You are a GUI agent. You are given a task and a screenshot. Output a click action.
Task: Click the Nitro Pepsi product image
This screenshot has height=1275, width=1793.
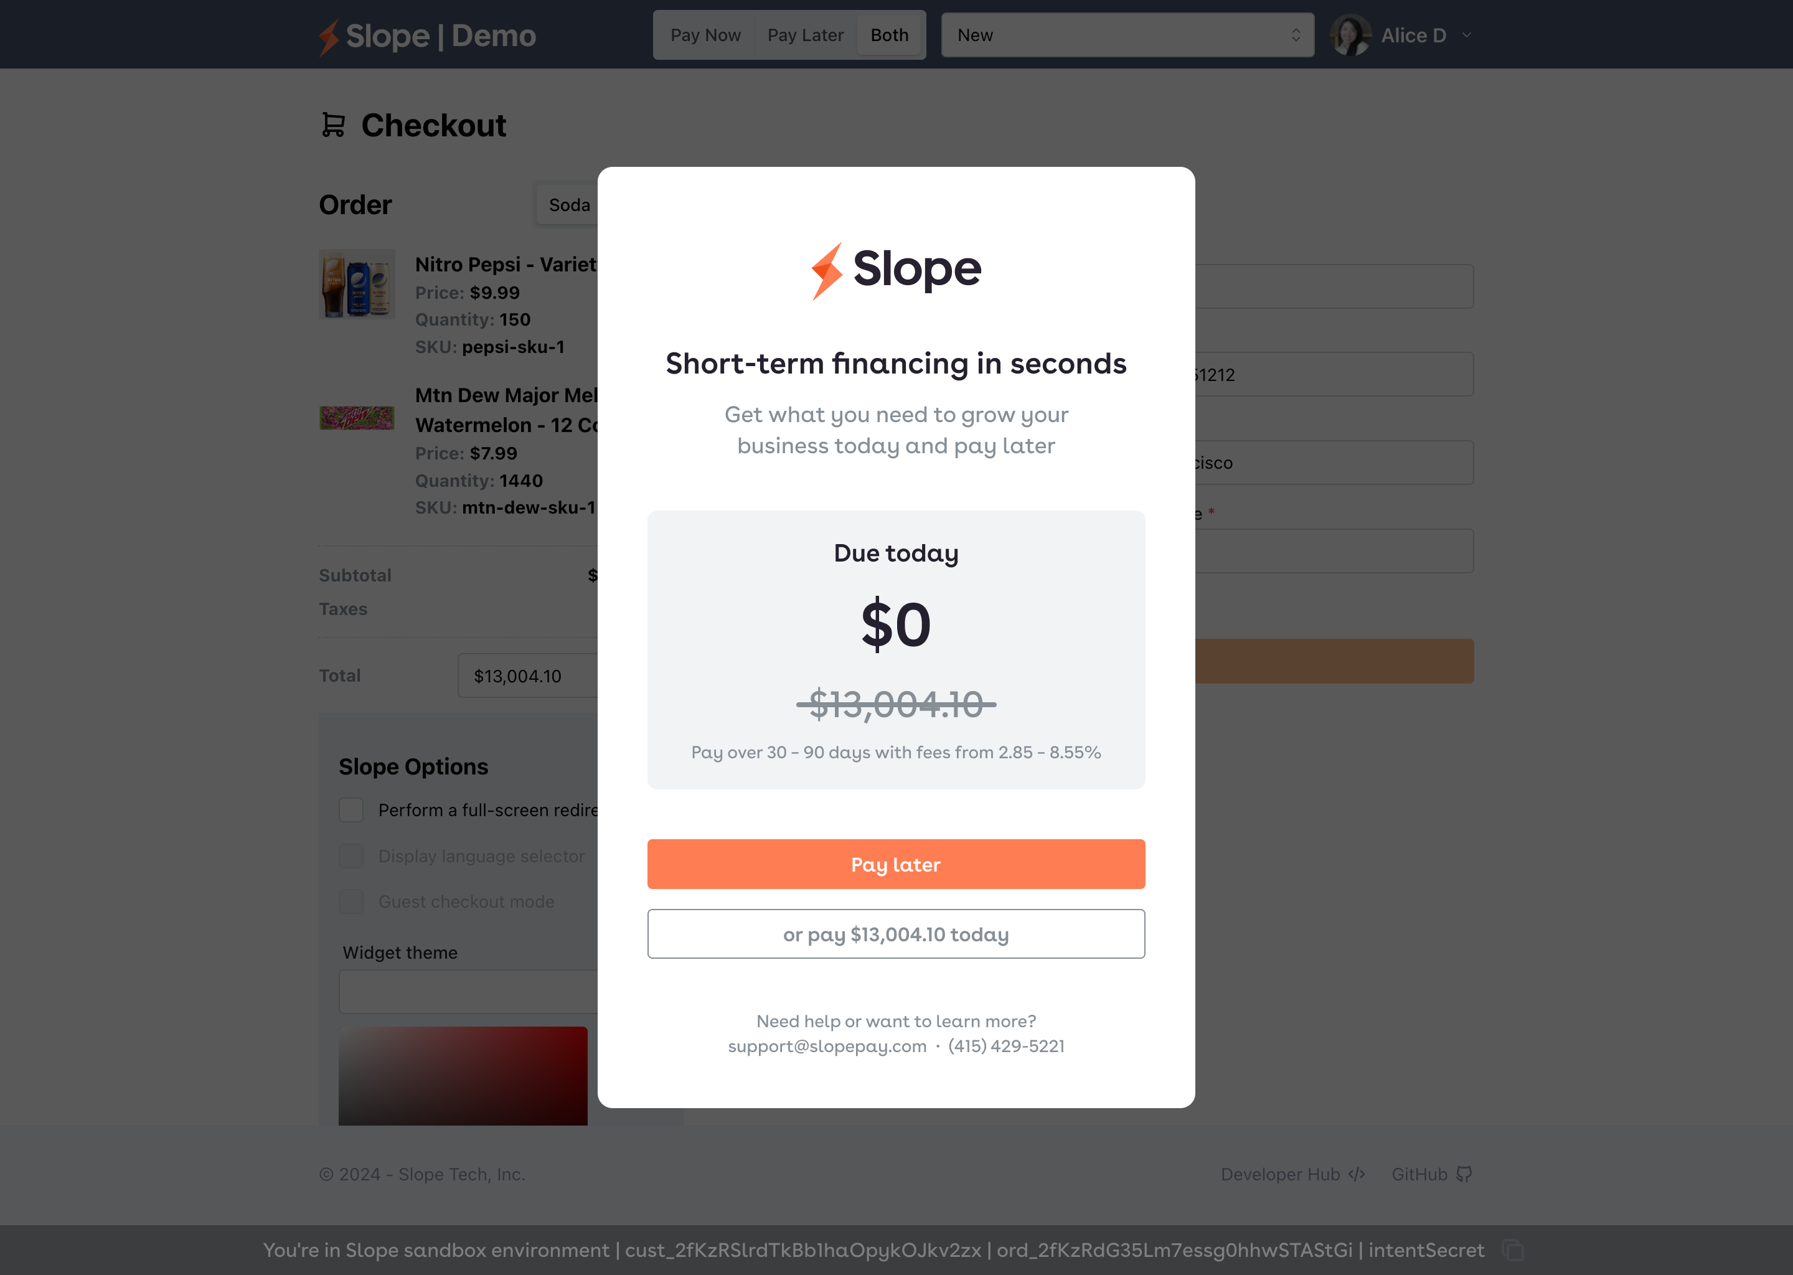point(357,285)
